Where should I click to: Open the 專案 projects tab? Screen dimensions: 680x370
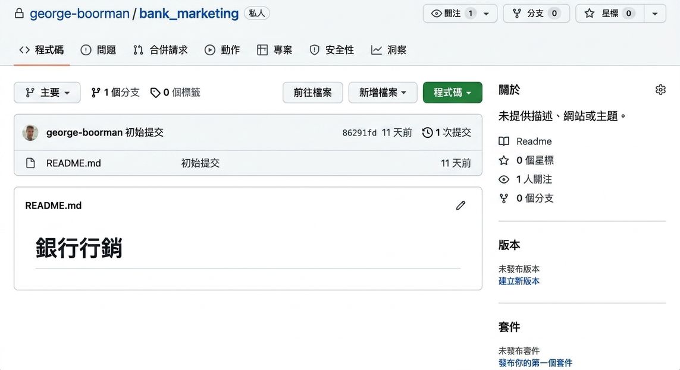[x=274, y=50]
